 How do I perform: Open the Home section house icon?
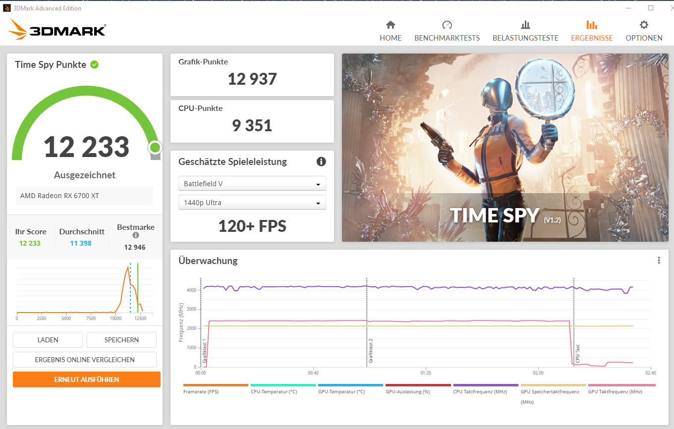(x=391, y=25)
